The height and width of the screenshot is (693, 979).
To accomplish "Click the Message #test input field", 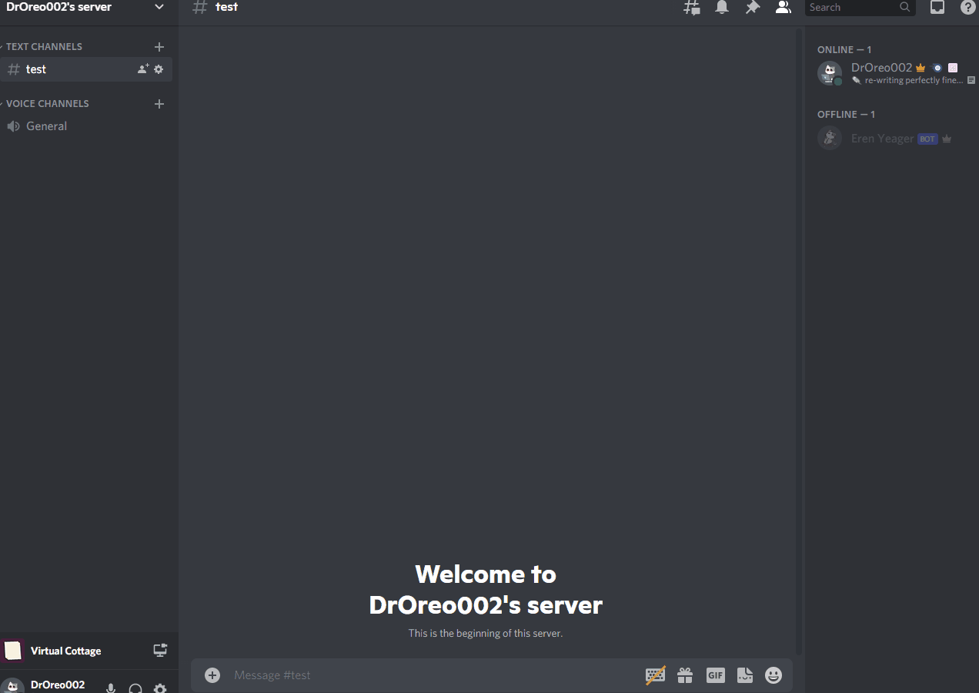I will (431, 675).
